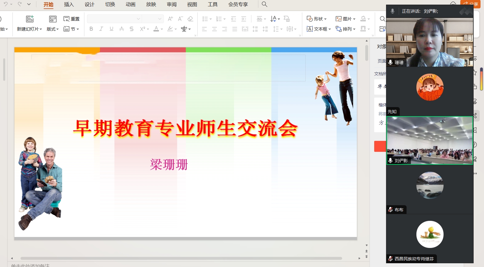Switch to the Animation (动画) tab
Screen dimensions: 484x267
coord(130,4)
